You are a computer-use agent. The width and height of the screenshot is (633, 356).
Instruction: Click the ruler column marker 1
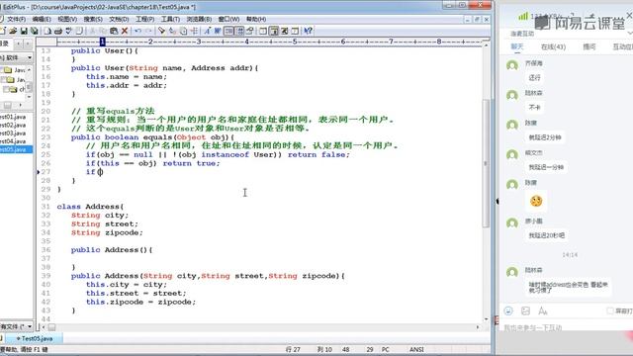[x=103, y=42]
